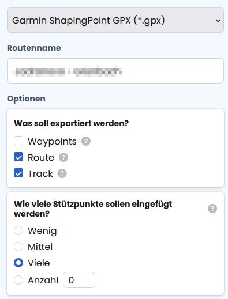Click the 'Routenname' field label
This screenshot has height=299, width=228.
[34, 48]
